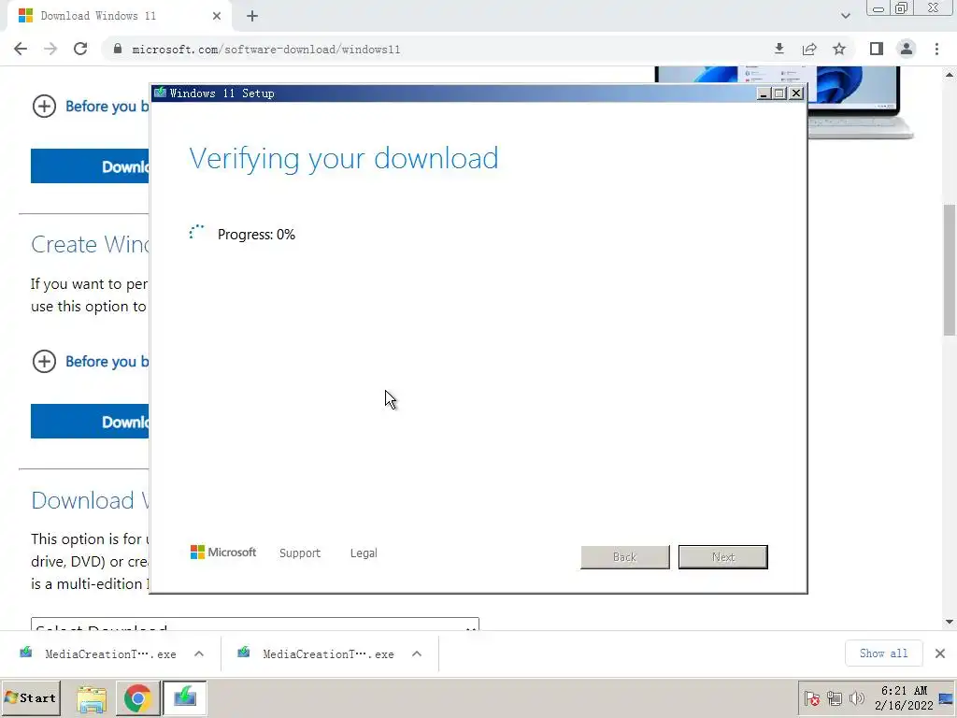
Task: Open the Chrome profile avatar
Action: [907, 49]
